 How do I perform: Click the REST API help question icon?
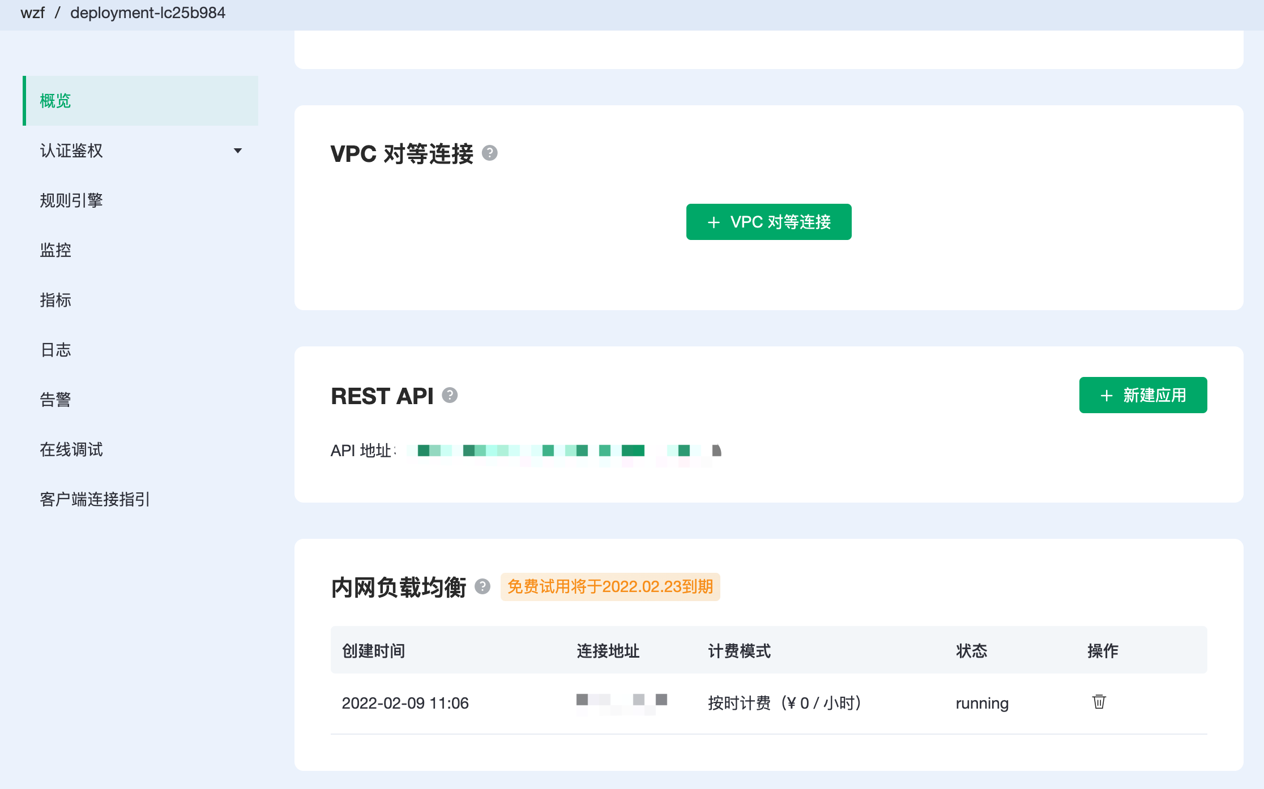[x=450, y=395]
